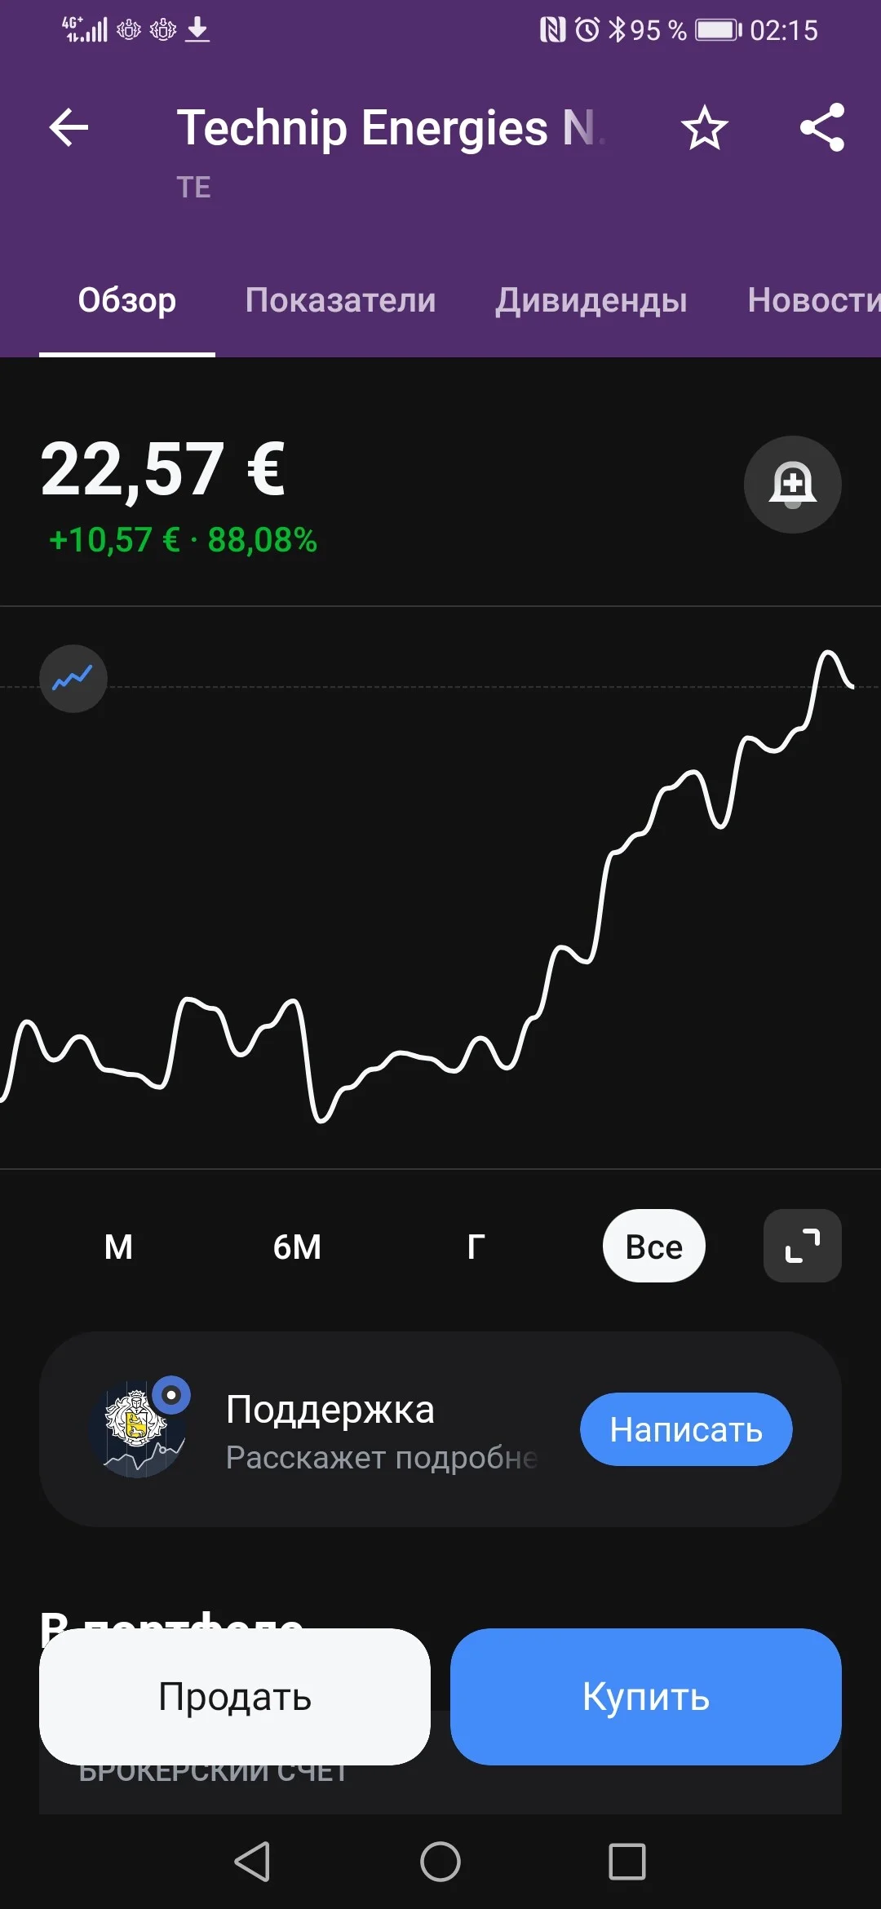Expand the chart to fullscreen

point(803,1246)
